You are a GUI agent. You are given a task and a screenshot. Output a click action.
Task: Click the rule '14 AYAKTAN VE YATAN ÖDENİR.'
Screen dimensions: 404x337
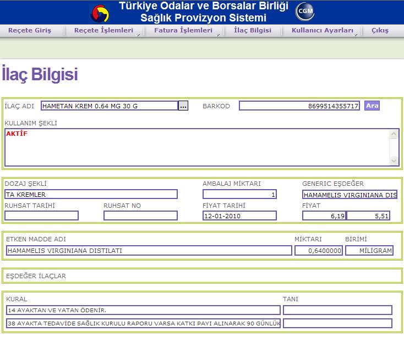[143, 310]
